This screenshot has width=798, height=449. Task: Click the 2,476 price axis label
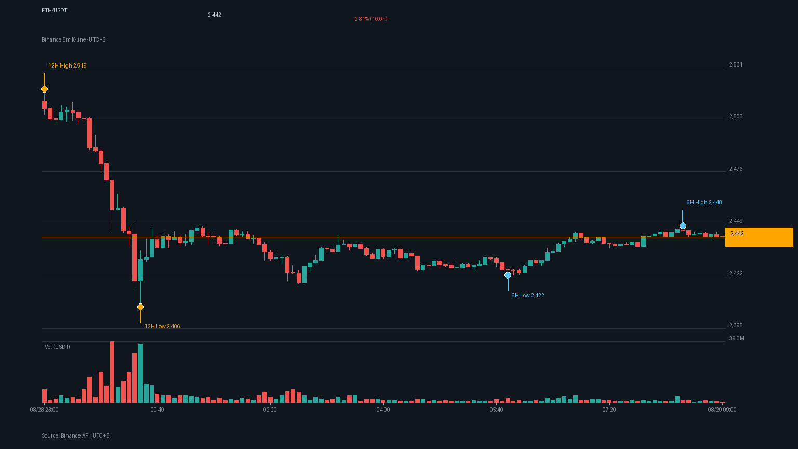[x=736, y=169]
